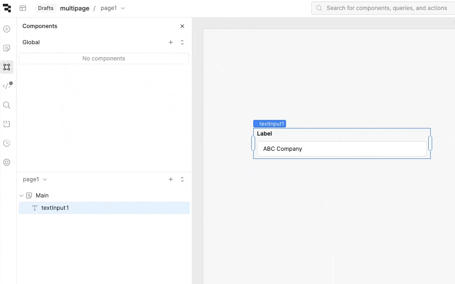Open app history via the clock sidebar icon
The height and width of the screenshot is (284, 455).
tap(7, 143)
